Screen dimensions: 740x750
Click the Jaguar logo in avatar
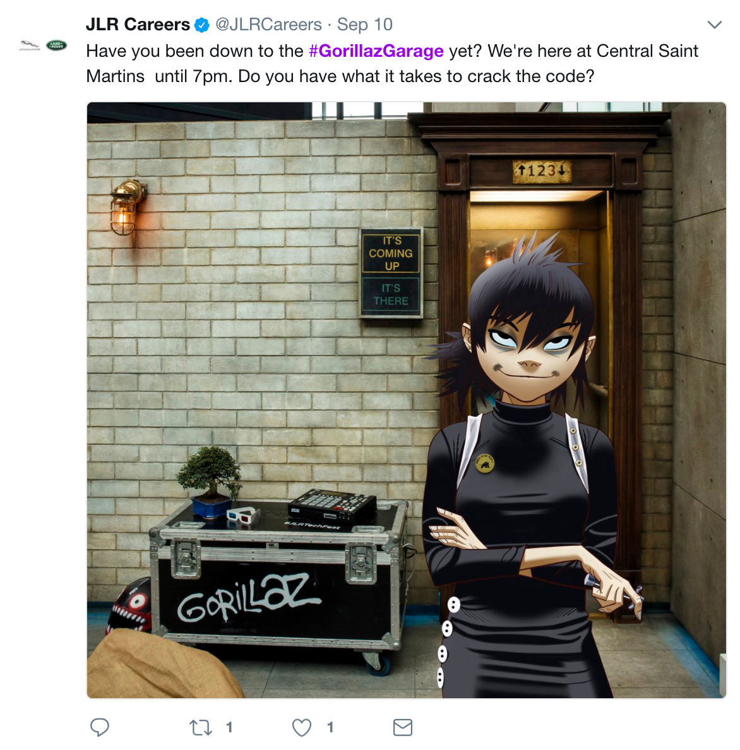pos(29,46)
